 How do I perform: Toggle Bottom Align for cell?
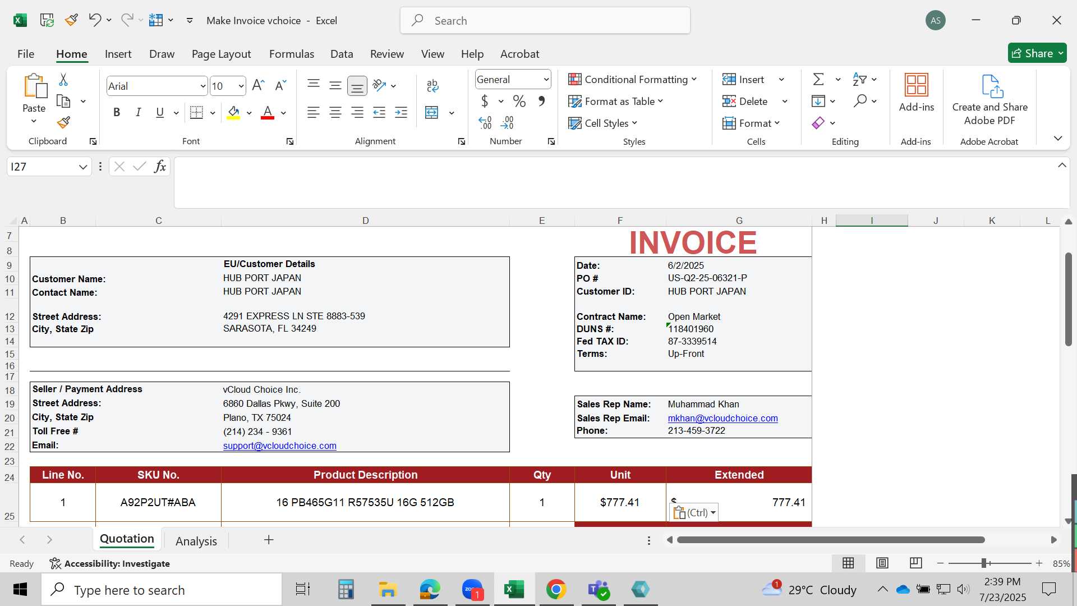[357, 86]
